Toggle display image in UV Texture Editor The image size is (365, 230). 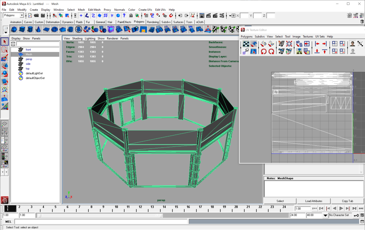352,44
